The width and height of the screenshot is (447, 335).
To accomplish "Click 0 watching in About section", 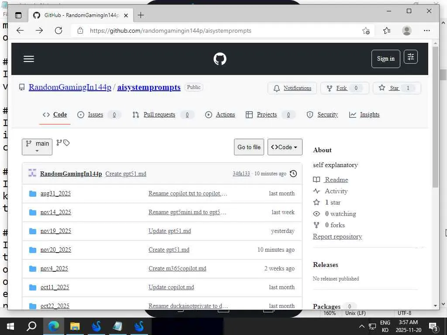I will click(340, 214).
